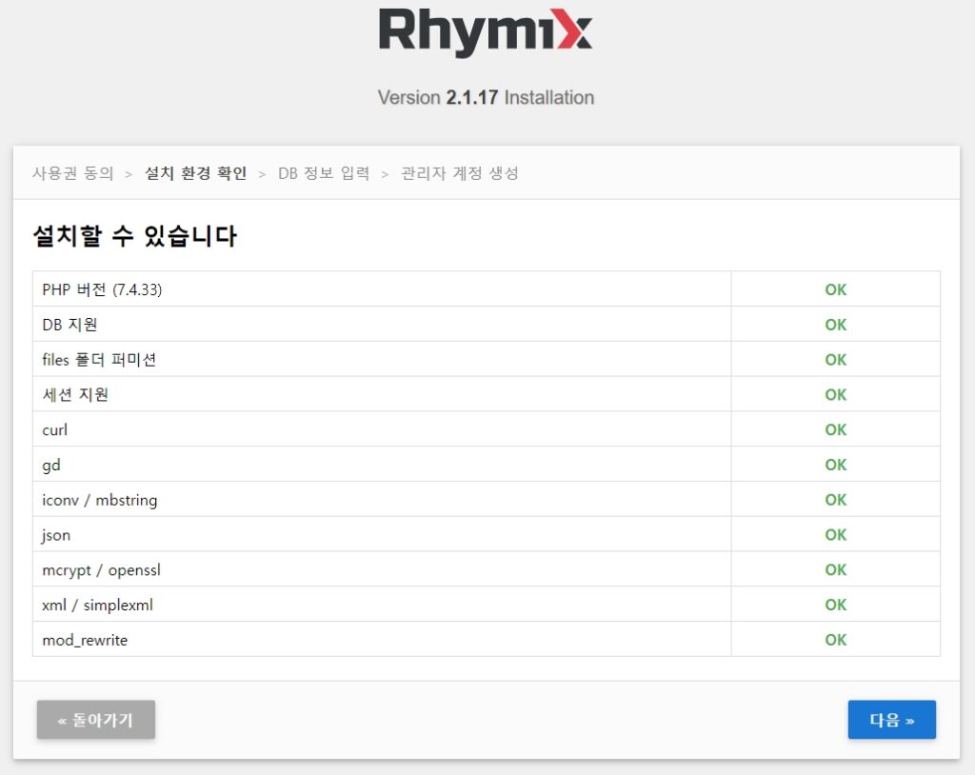Click the xml / simplexml row label

[x=98, y=605]
